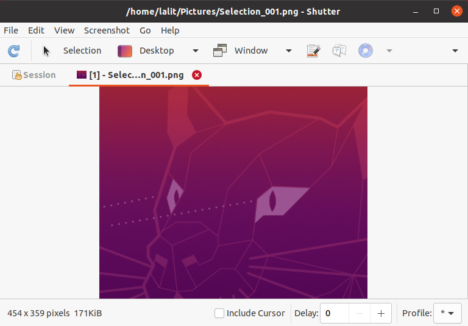Enable the Include Cursor checkbox
This screenshot has width=468, height=326.
pyautogui.click(x=219, y=313)
